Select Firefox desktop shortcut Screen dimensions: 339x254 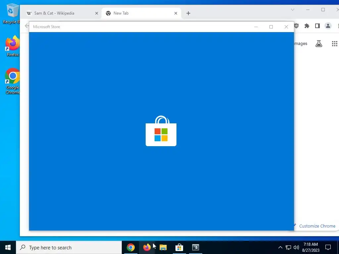[13, 46]
